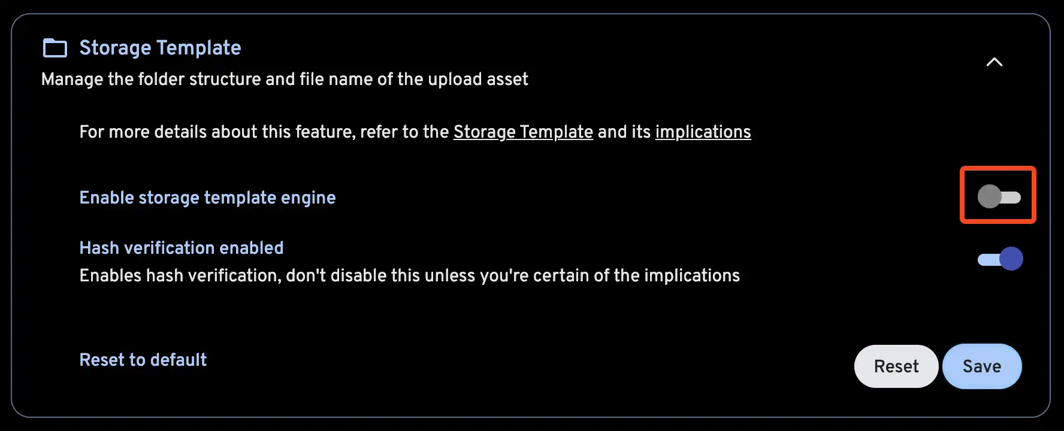Click the Storage Template section heading
The image size is (1064, 431).
pyautogui.click(x=160, y=48)
